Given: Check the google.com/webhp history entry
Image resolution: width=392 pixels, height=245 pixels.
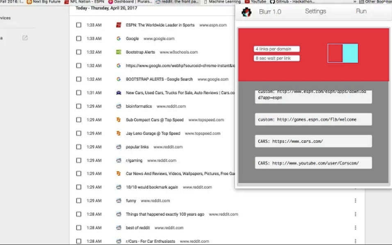Looking at the screenshot, I should [x=78, y=66].
